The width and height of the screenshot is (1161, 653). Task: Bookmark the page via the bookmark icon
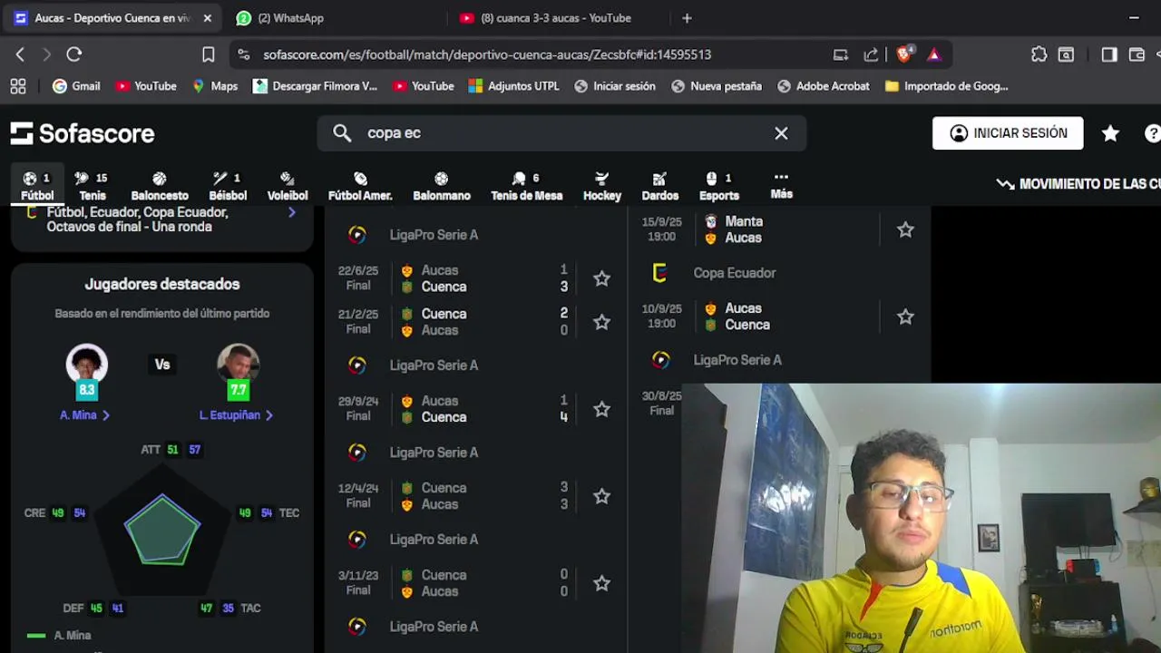(x=208, y=54)
